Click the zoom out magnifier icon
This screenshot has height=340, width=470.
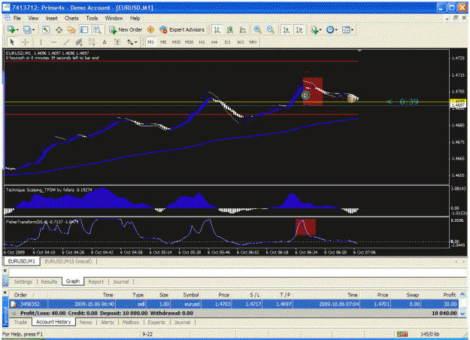tap(271, 29)
